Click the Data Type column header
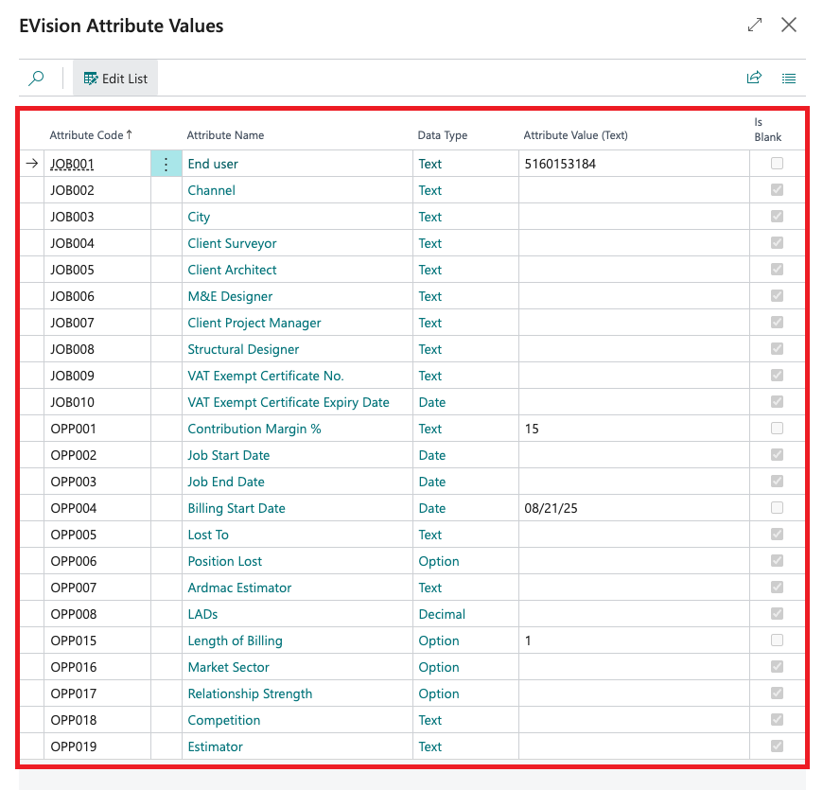Viewport: 823px width, 790px height. (x=443, y=135)
